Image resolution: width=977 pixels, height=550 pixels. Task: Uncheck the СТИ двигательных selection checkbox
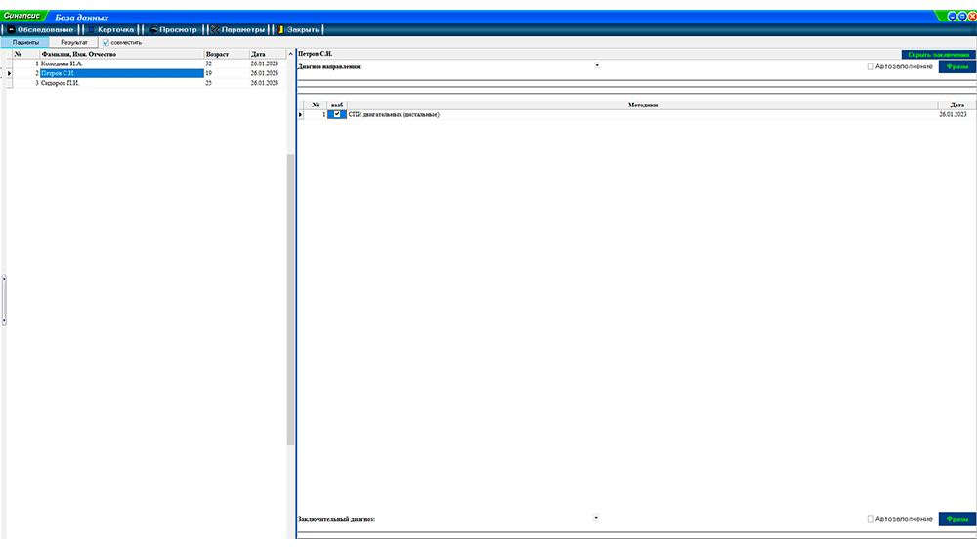point(337,114)
